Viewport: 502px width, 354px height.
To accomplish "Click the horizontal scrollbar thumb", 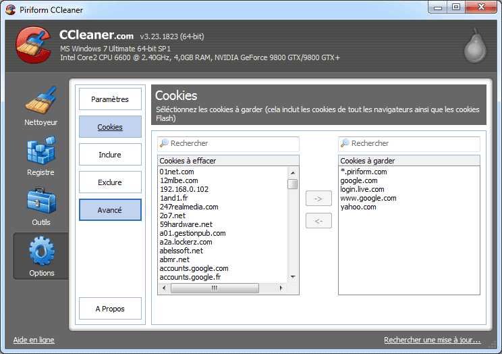I will click(215, 288).
